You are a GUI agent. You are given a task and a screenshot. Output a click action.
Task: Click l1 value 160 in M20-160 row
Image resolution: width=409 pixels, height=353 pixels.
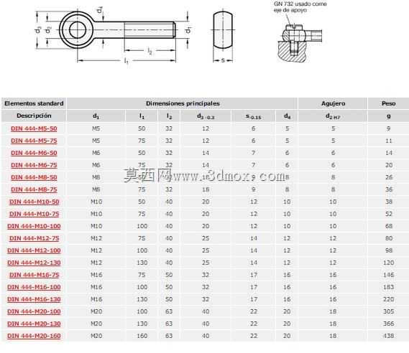pyautogui.click(x=142, y=336)
